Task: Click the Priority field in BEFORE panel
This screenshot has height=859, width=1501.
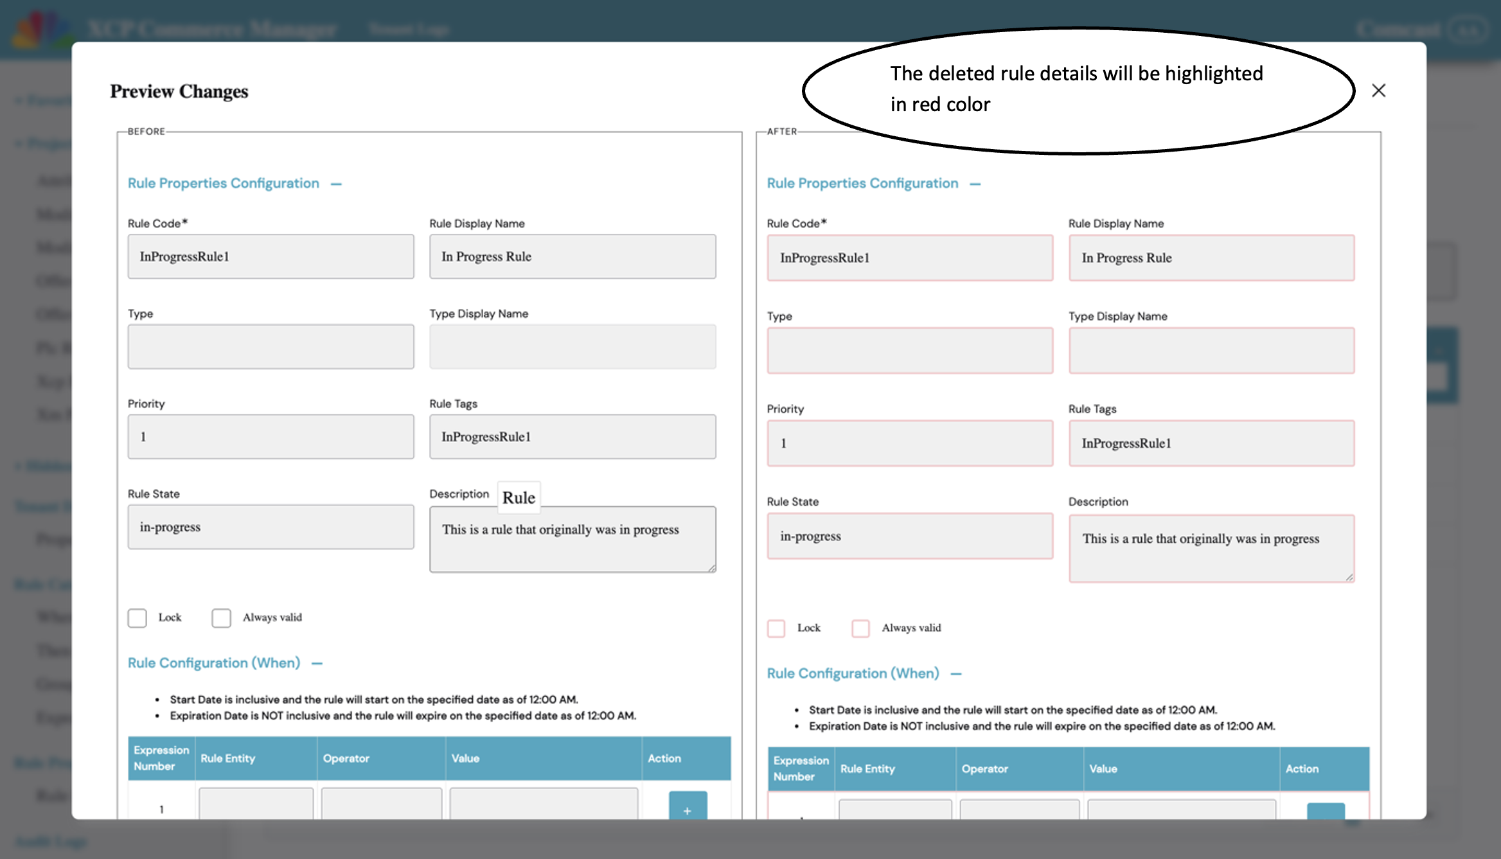Action: pyautogui.click(x=271, y=436)
